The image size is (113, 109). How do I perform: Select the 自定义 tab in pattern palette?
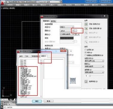pos(44,56)
